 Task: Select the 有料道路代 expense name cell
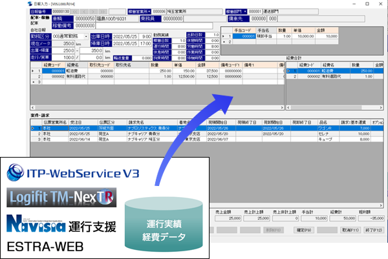point(76,77)
